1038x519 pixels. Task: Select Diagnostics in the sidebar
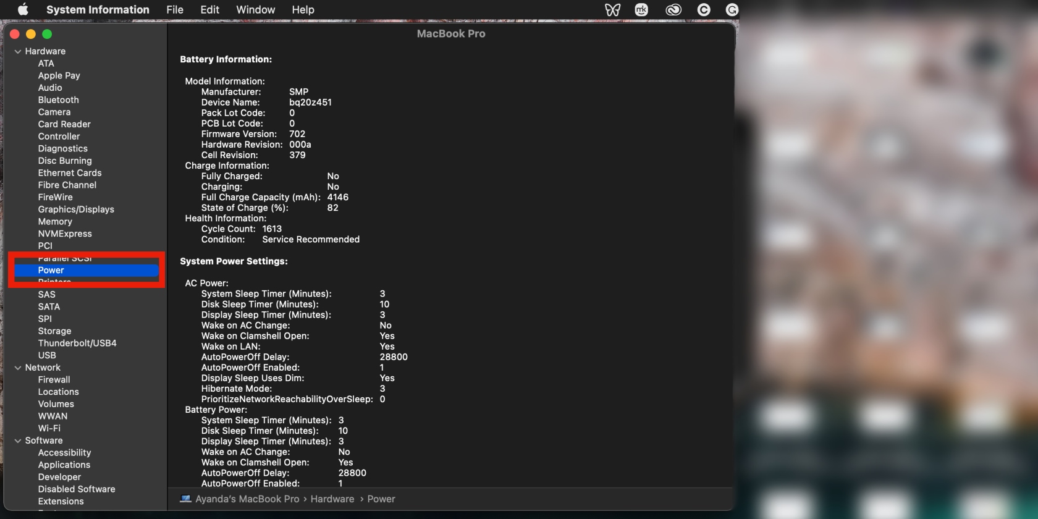[63, 148]
